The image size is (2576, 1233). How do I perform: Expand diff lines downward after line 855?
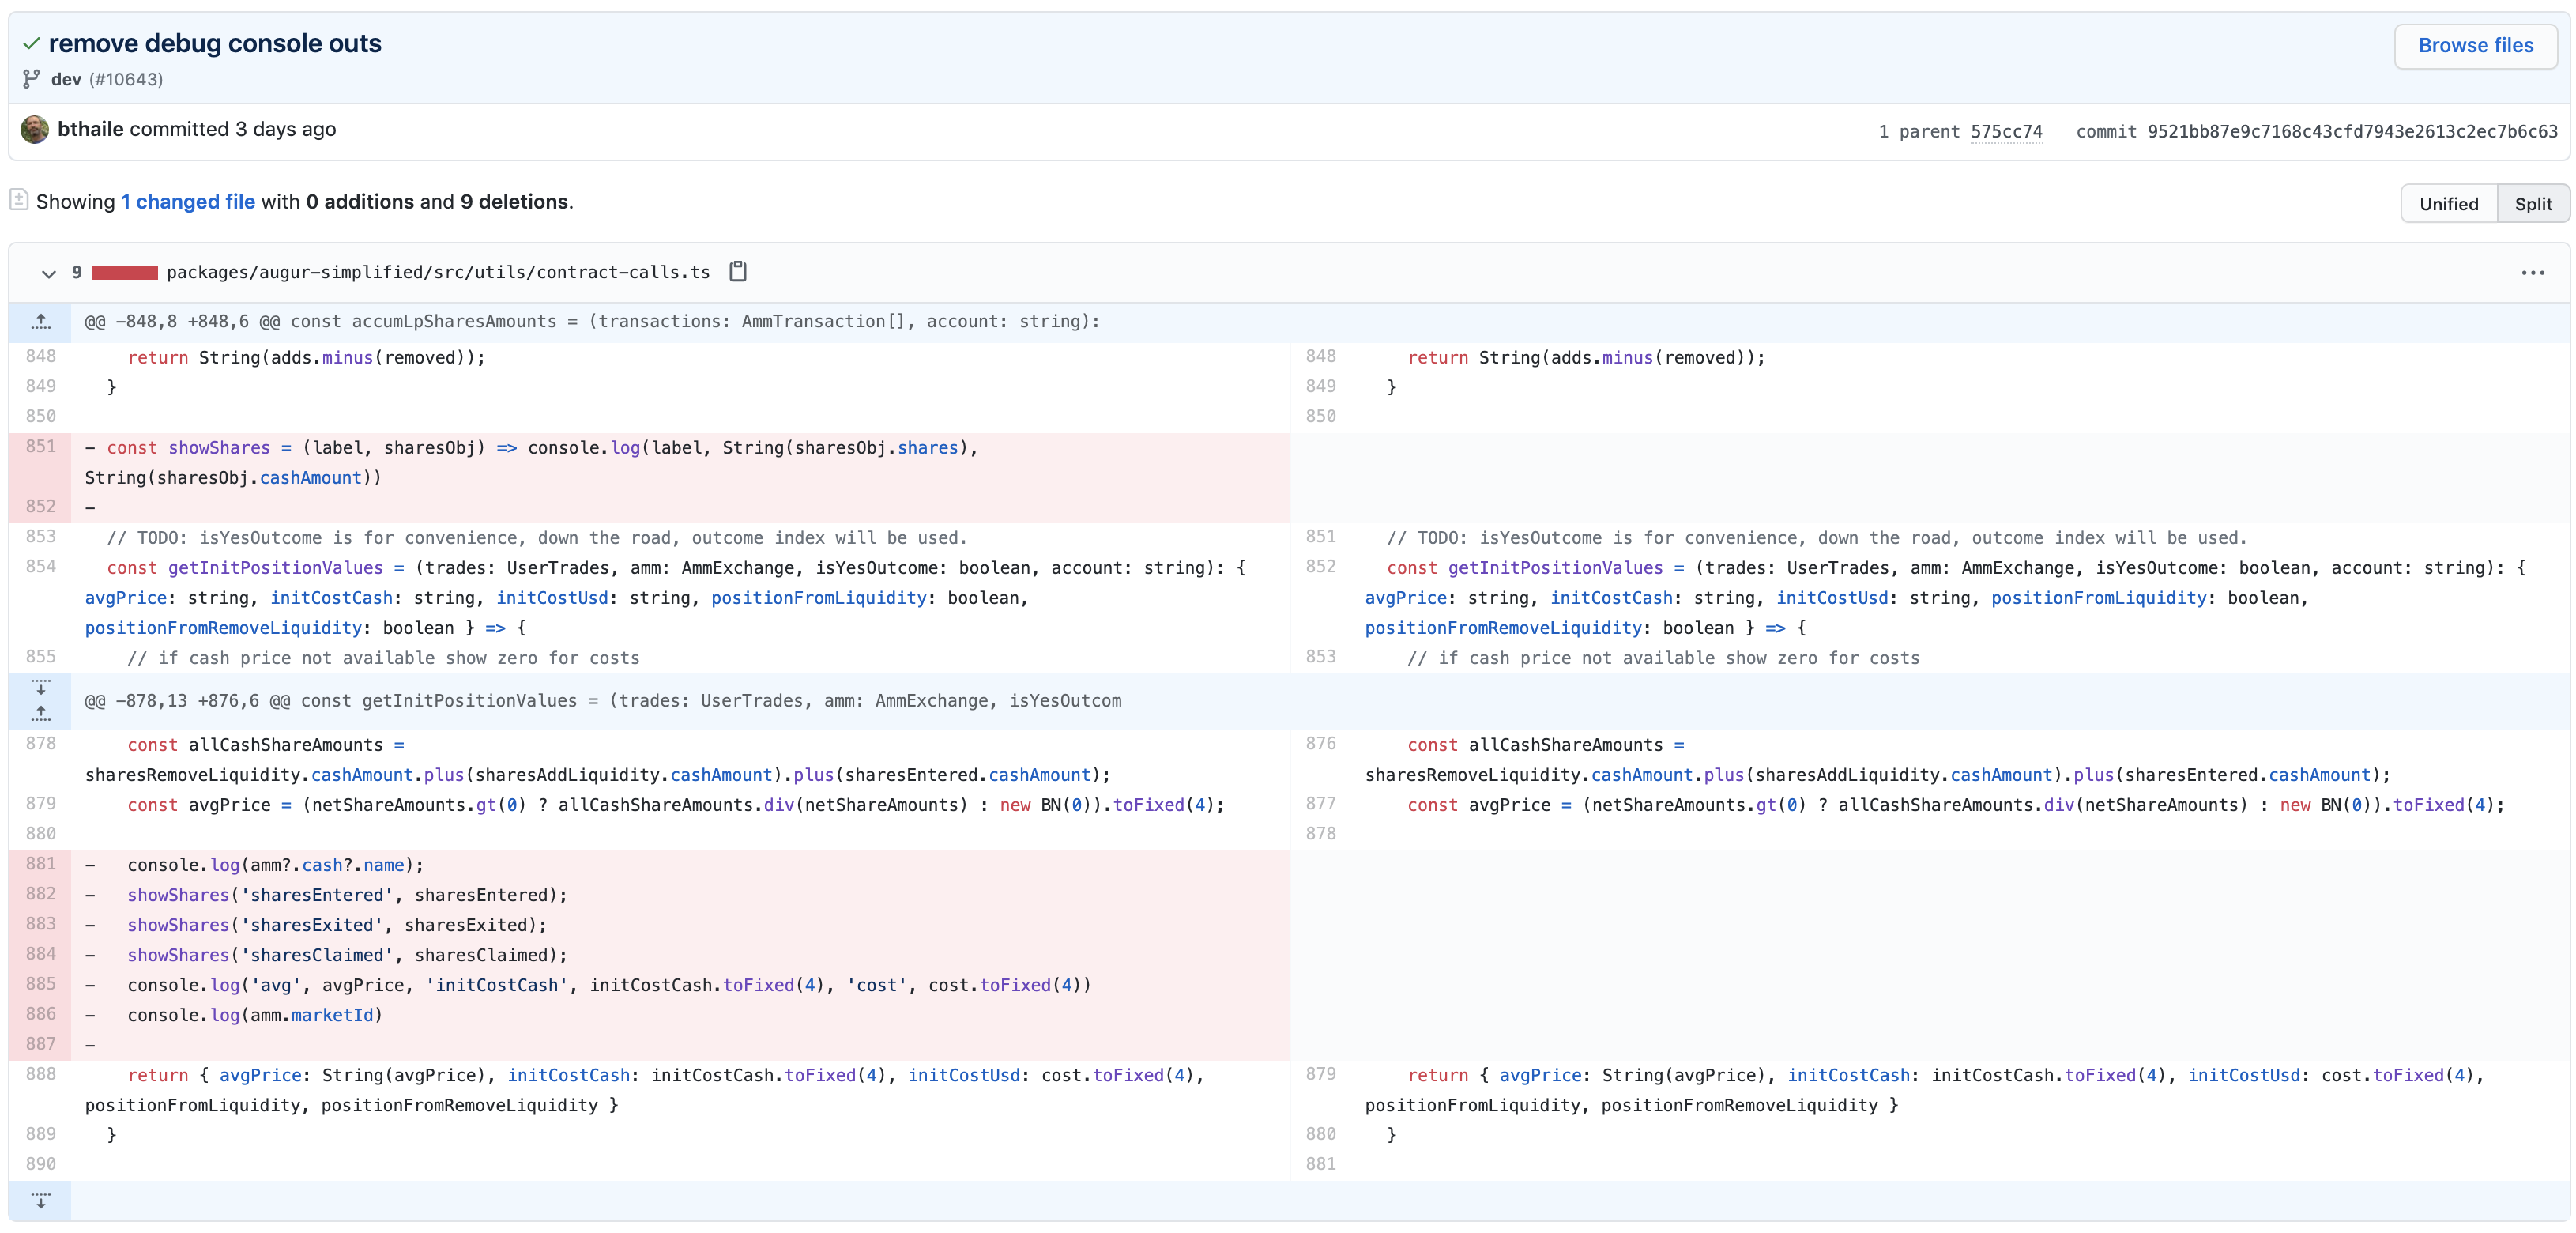(41, 687)
